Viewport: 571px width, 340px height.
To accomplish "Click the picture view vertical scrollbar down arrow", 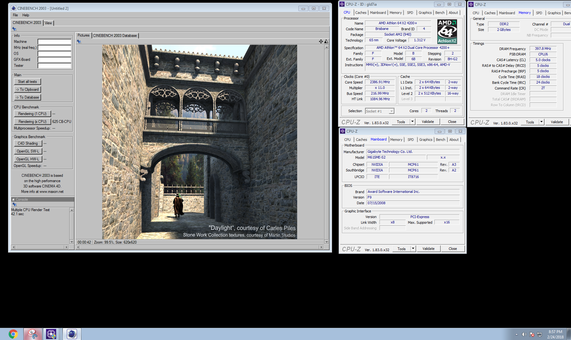I will (x=327, y=242).
